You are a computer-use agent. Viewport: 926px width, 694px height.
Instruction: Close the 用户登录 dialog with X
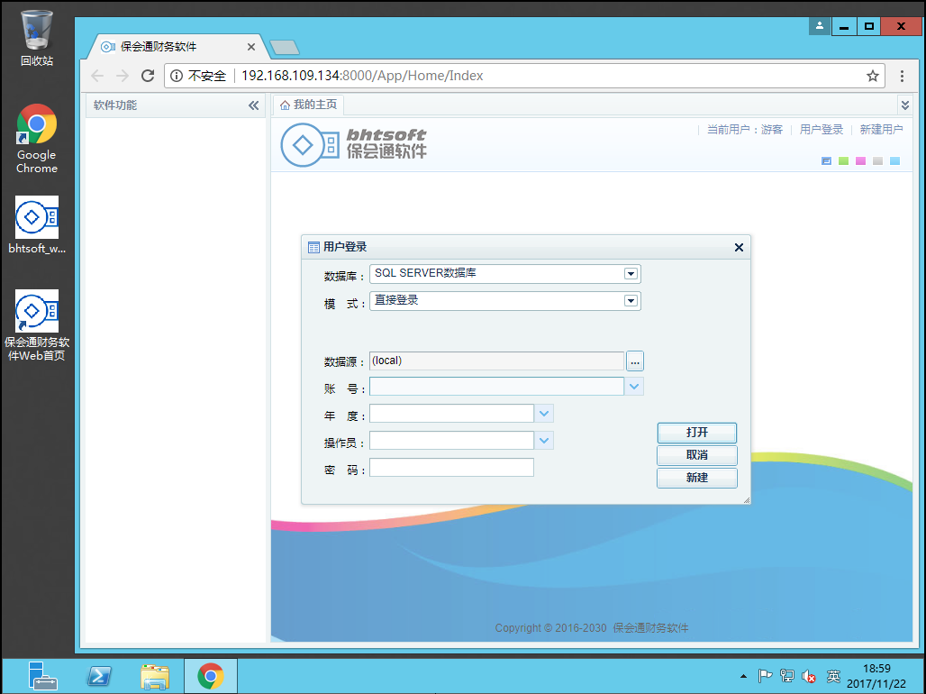[739, 247]
